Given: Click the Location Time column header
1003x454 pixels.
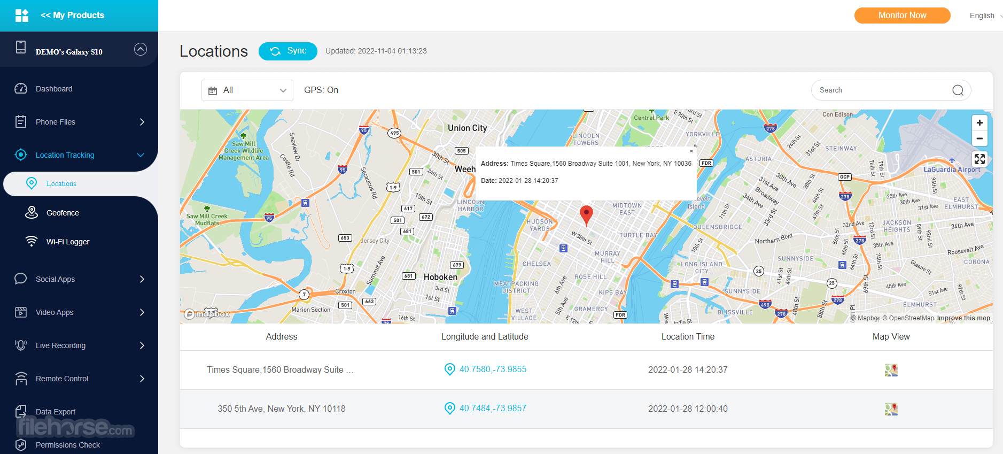Looking at the screenshot, I should [688, 337].
